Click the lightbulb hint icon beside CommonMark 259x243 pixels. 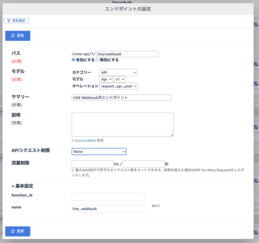tap(73, 141)
